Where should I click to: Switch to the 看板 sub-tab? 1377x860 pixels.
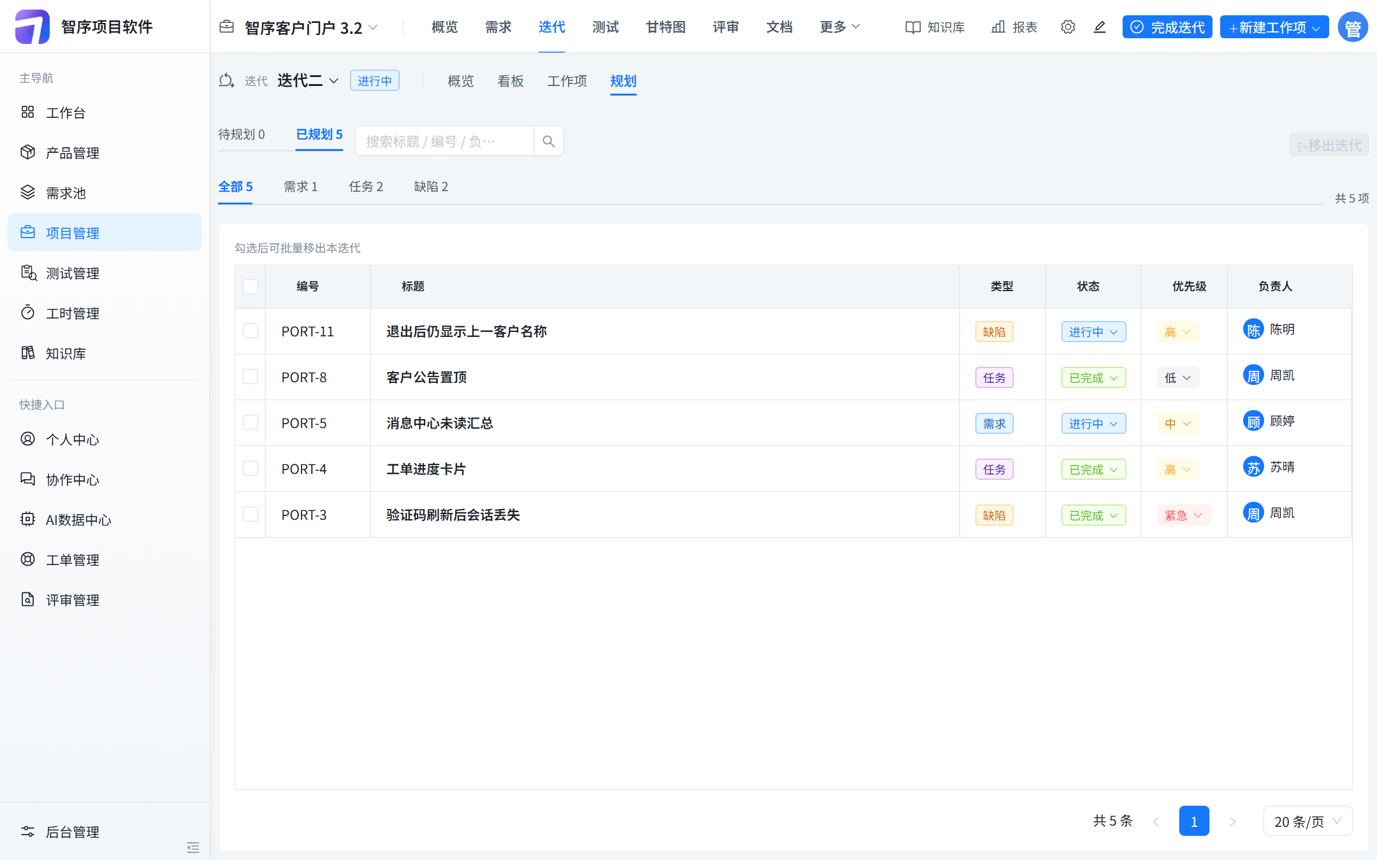(x=511, y=81)
